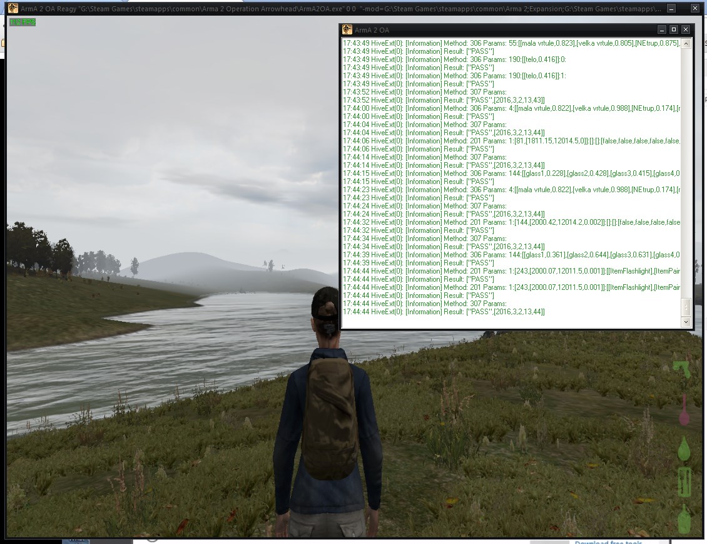This screenshot has height=544, width=707.
Task: Click the green bottle thirst HUD icon
Action: pyautogui.click(x=684, y=518)
